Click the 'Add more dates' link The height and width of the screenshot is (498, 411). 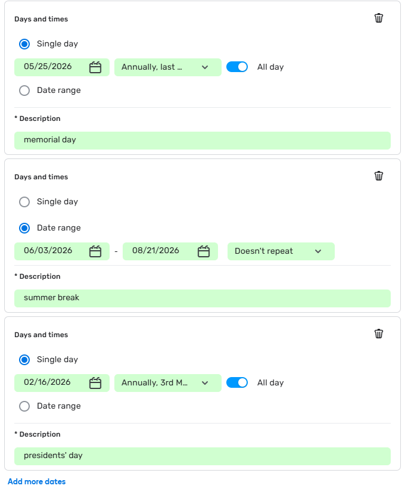pos(37,481)
